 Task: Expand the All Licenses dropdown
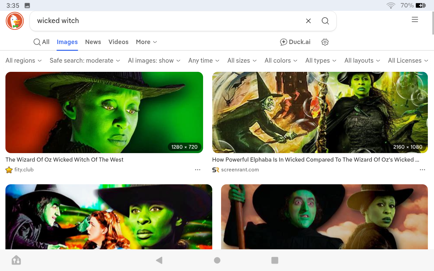[408, 61]
